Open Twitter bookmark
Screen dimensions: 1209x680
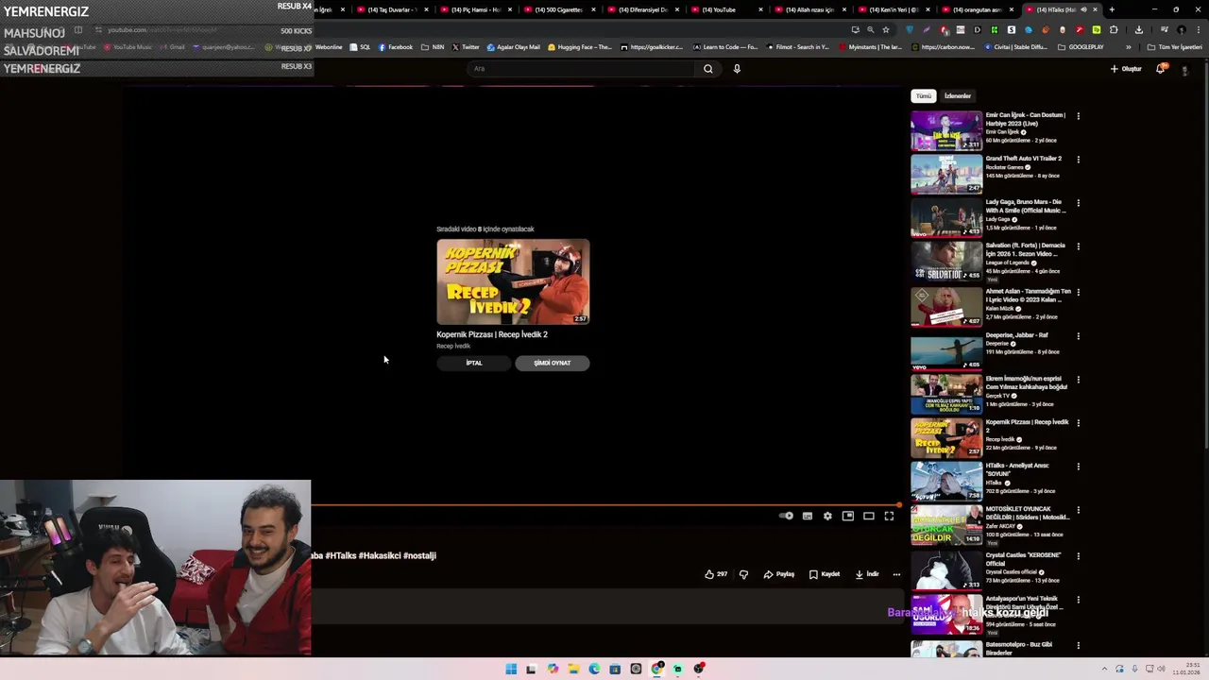click(x=466, y=47)
